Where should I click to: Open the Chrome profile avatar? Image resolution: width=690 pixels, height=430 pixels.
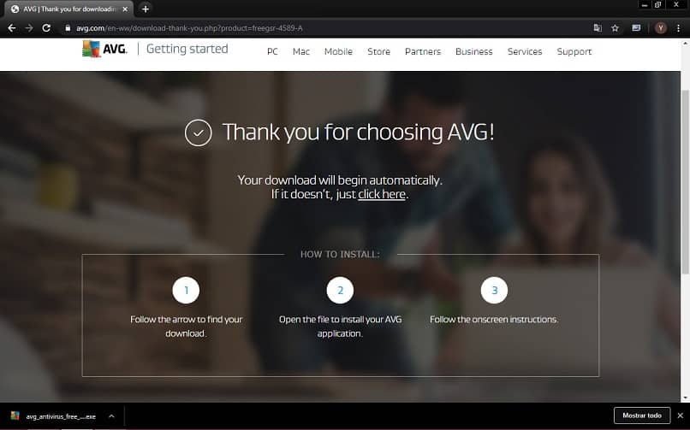tap(660, 28)
